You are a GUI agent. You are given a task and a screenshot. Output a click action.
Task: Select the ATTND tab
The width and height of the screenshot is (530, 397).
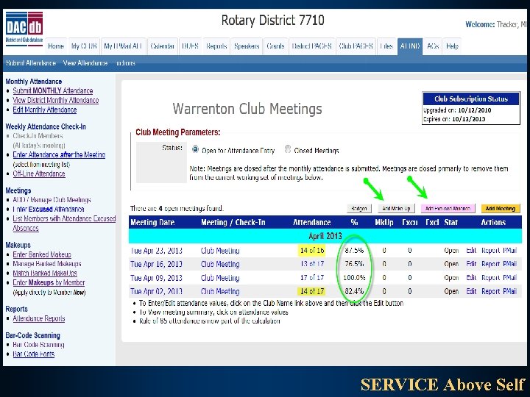click(410, 46)
